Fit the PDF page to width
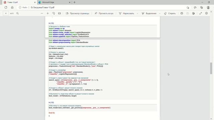Viewport: 214px width, 120px height. [x=60, y=13]
